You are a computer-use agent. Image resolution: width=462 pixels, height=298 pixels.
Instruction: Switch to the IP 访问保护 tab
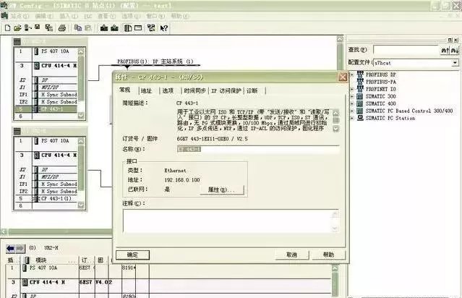(x=226, y=90)
